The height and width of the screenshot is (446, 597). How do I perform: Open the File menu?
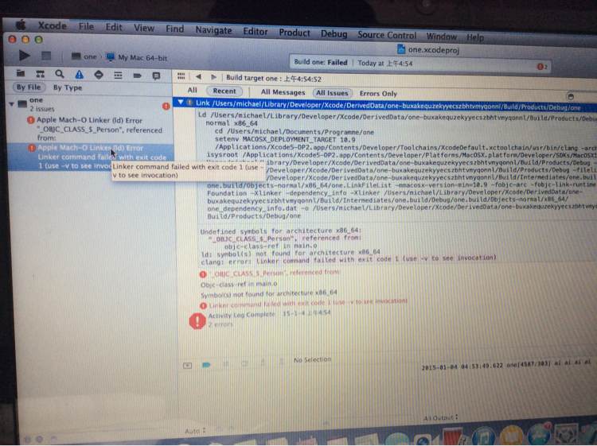[86, 26]
